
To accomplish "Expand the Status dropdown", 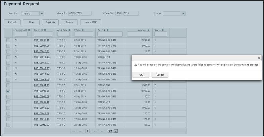I will click(183, 14).
